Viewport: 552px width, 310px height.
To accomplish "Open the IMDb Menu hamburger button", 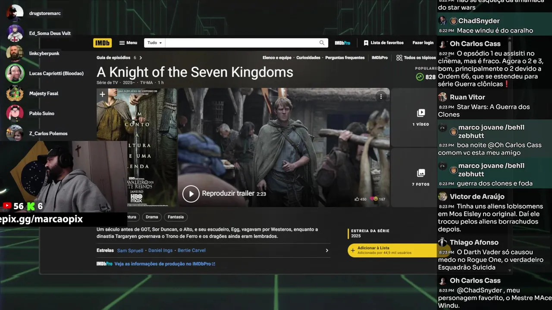I will click(128, 43).
